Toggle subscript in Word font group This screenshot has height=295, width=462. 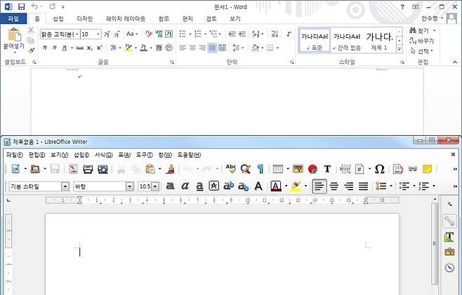90,48
